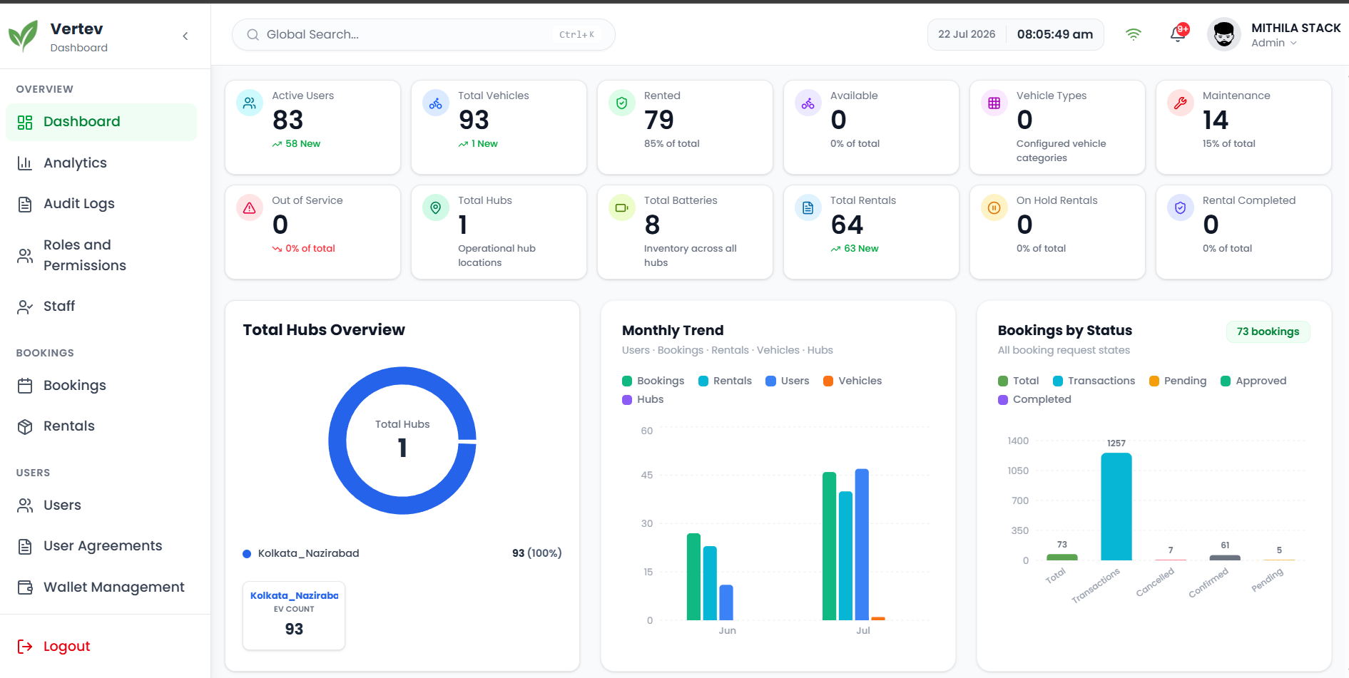
Task: Click the Available card bike icon
Action: tap(808, 103)
